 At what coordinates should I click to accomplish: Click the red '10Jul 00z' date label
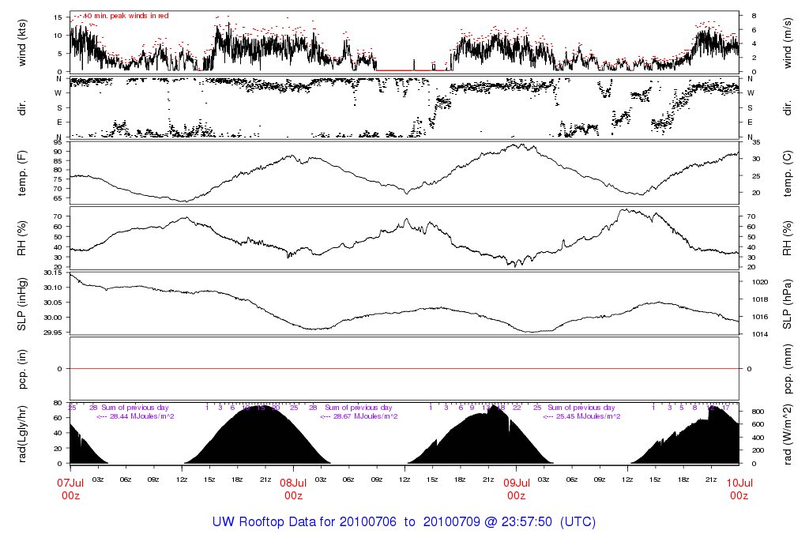point(739,489)
